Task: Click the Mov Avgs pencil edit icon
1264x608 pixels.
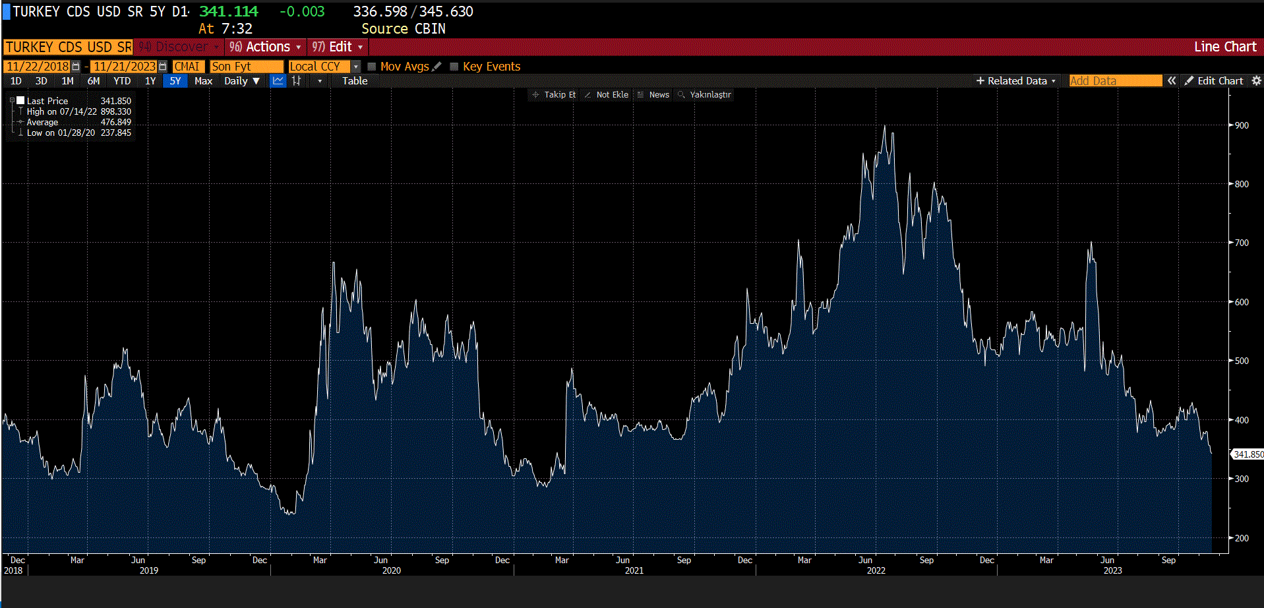Action: 436,67
